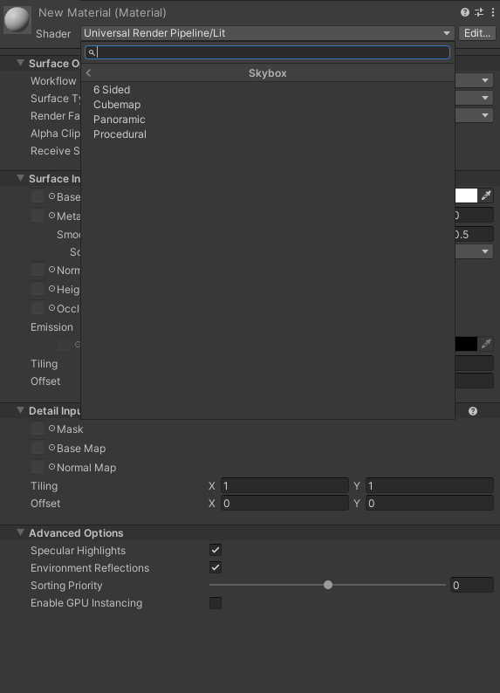Toggle Environment Reflections checkbox
Image resolution: width=500 pixels, height=693 pixels.
pos(216,567)
